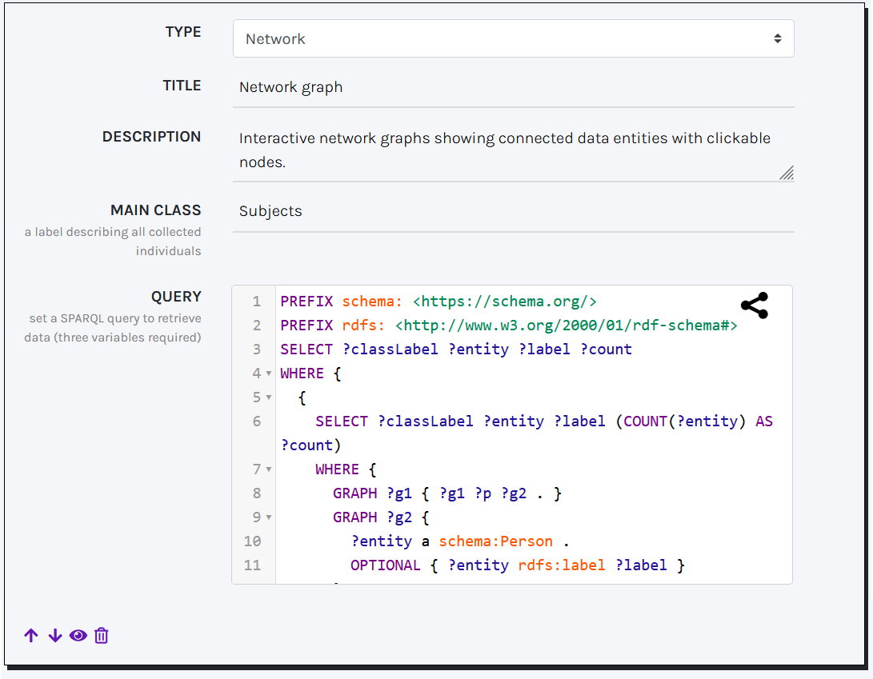
Task: Click the rdf-schema URL on line 2
Action: 566,326
